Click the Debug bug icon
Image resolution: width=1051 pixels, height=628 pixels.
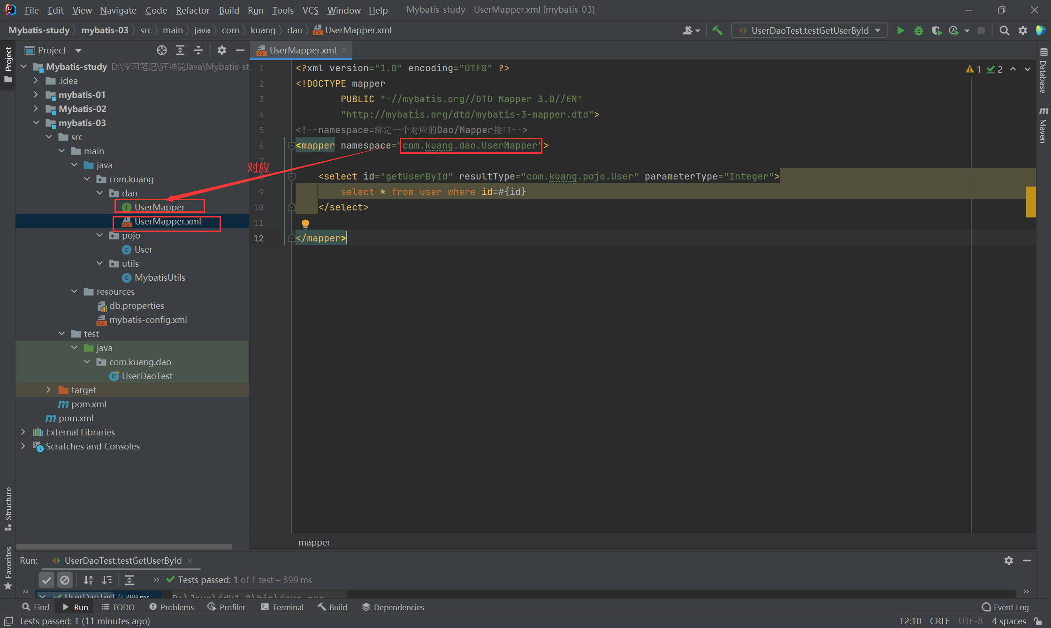[x=918, y=30]
